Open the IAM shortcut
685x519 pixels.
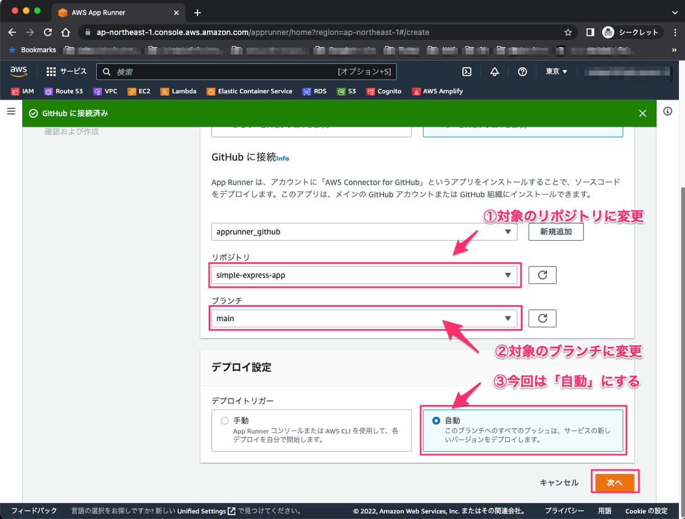coord(22,91)
